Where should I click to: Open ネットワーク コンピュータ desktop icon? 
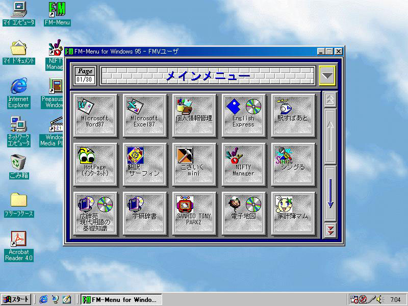[x=19, y=132]
